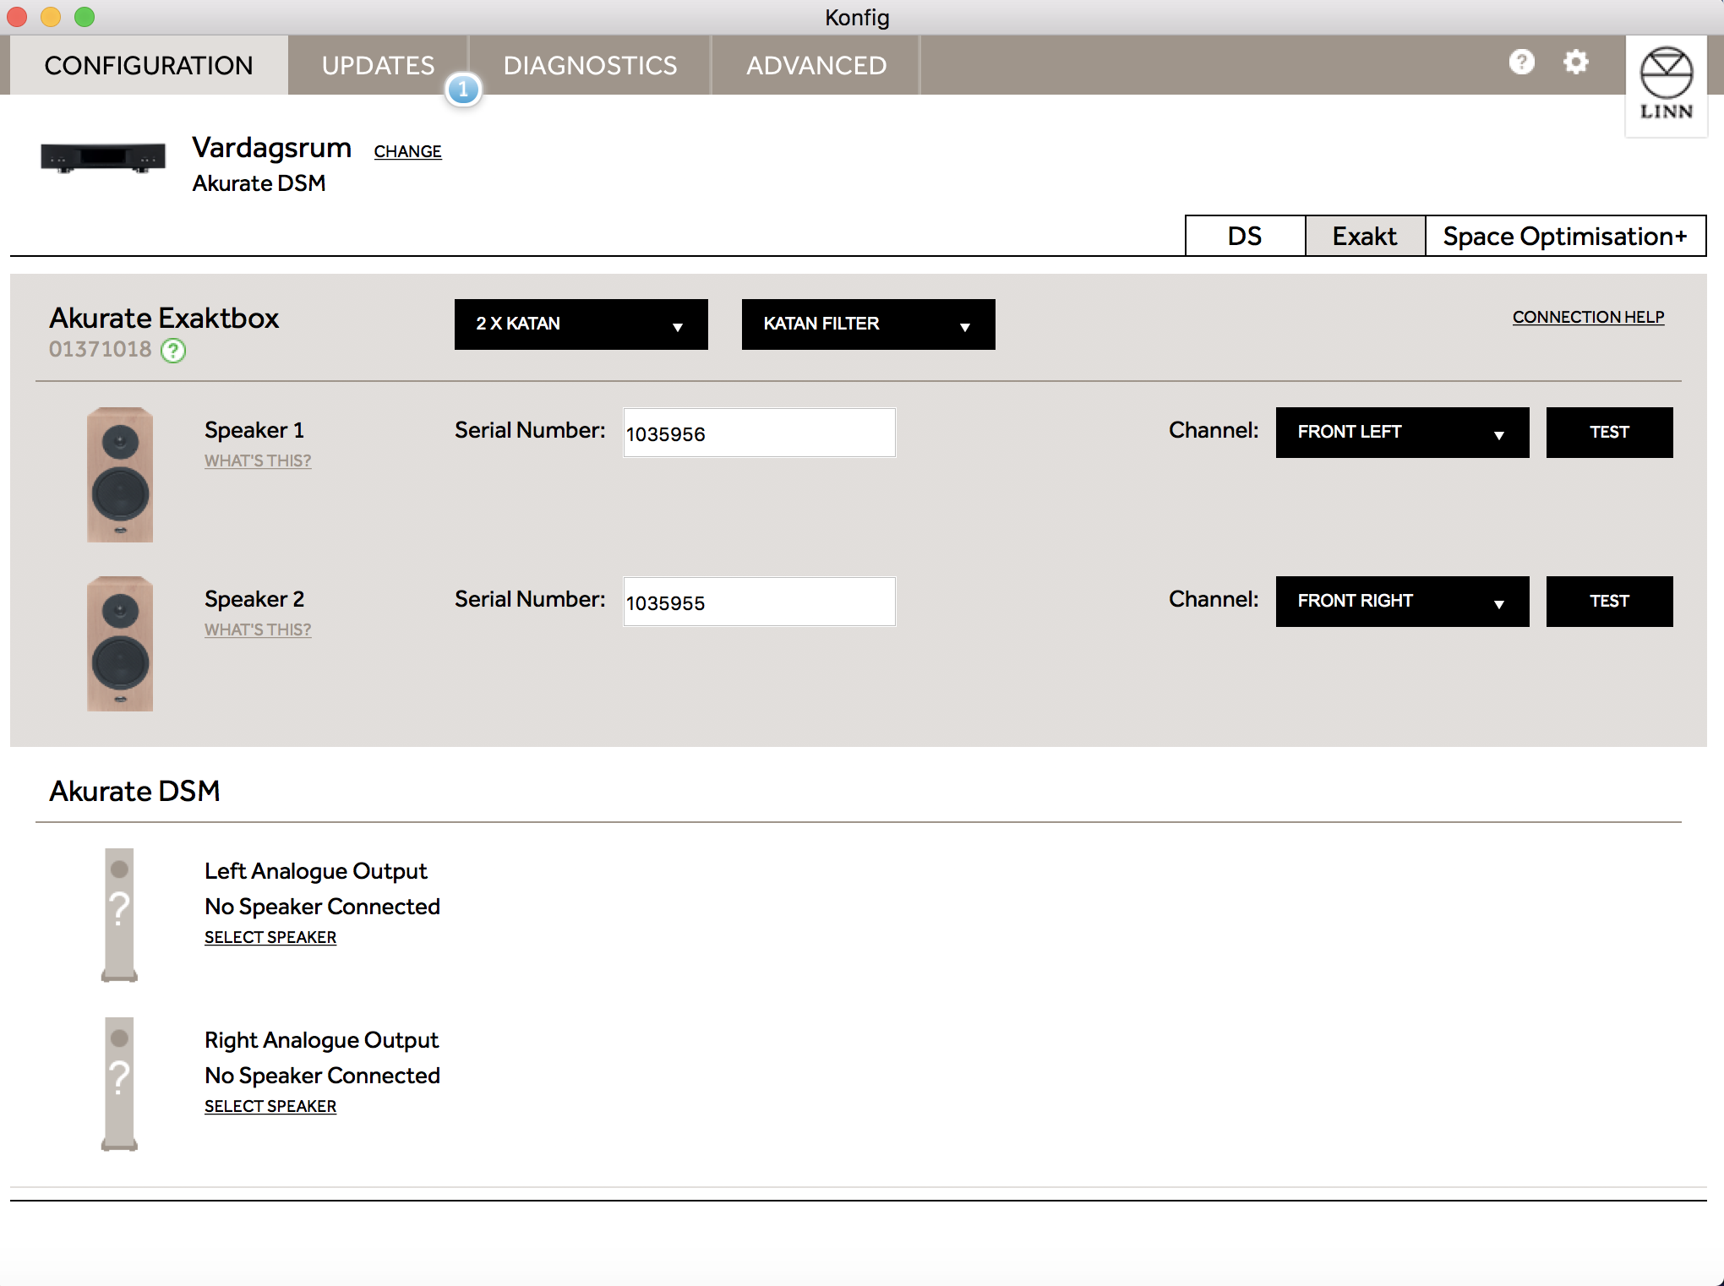This screenshot has height=1286, width=1724.
Task: Click the Speaker 2 serial number field
Action: (759, 602)
